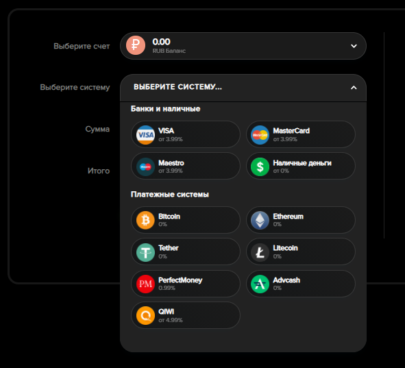Screen dimensions: 405x368
Task: Click the orange Bitcoin icon
Action: coord(145,220)
